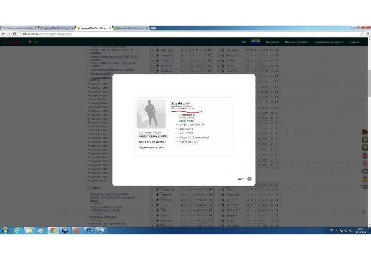Reload the current page
The width and height of the screenshot is (371, 260).
(14, 34)
